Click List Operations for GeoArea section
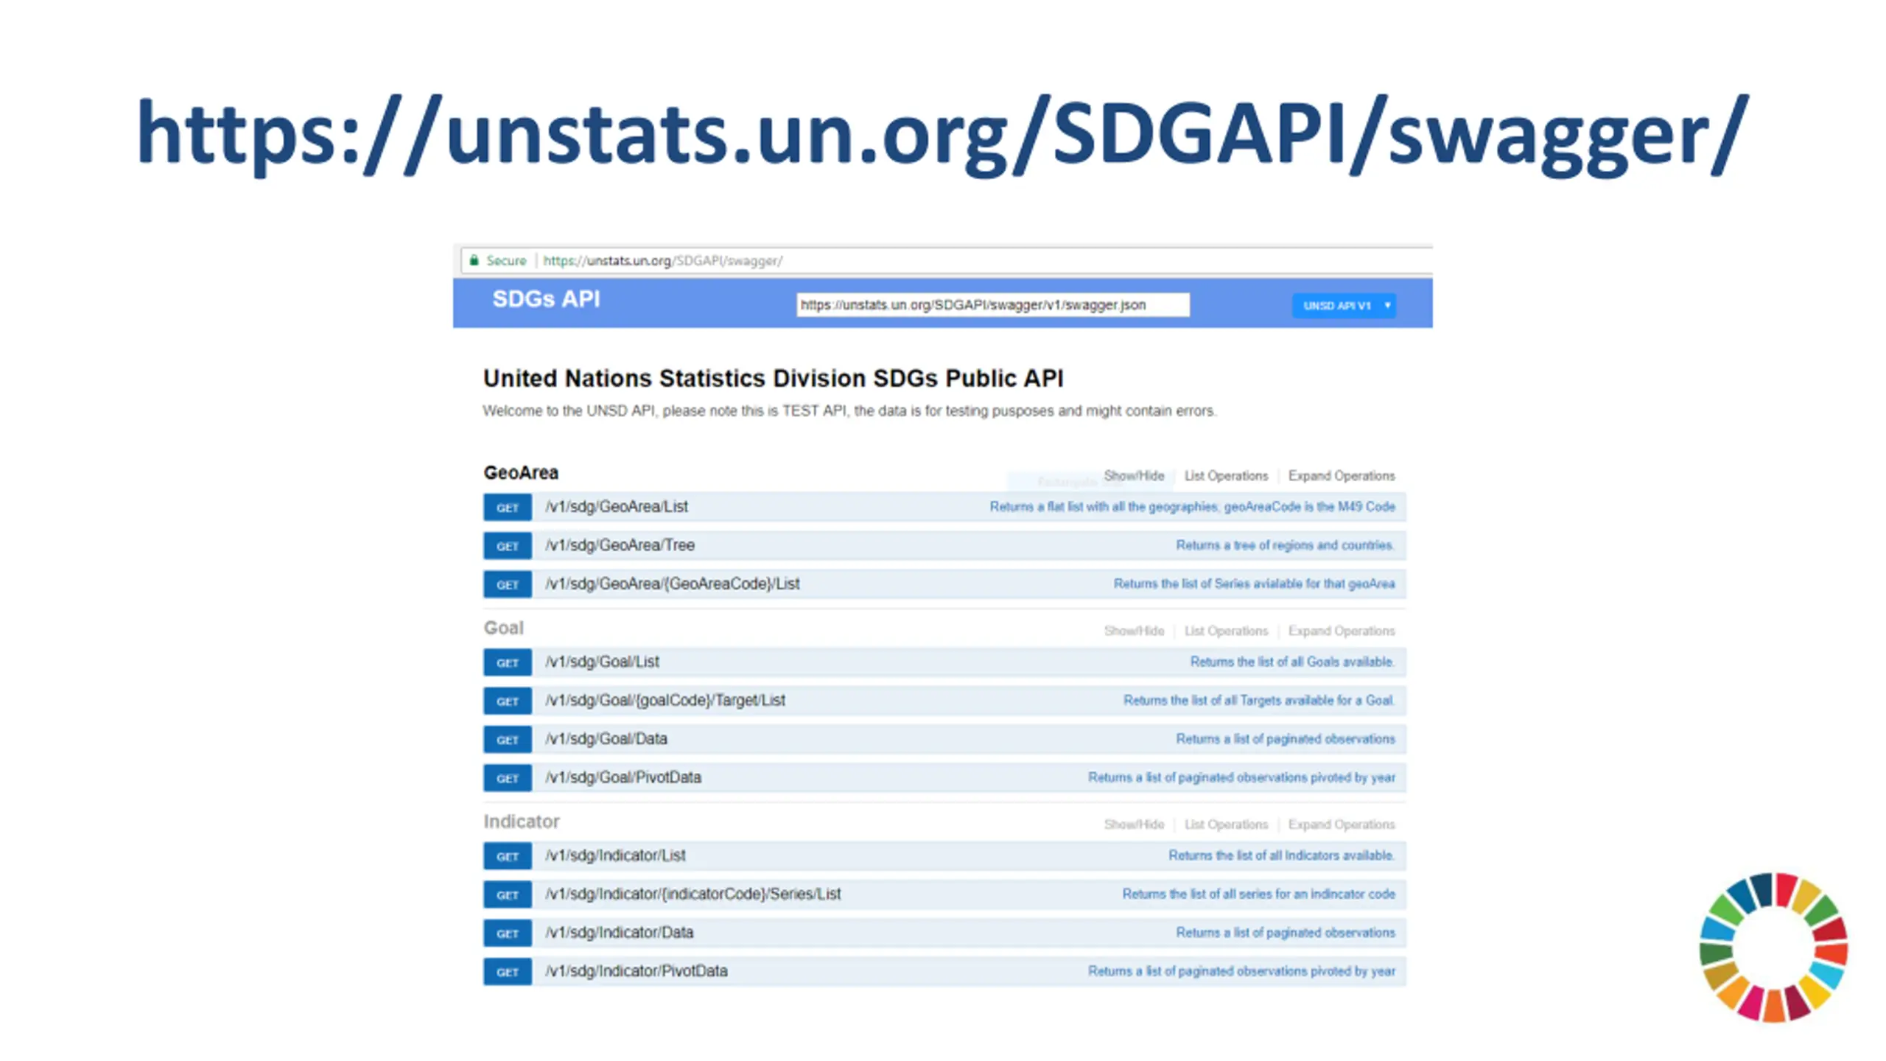The height and width of the screenshot is (1061, 1886). click(x=1226, y=476)
